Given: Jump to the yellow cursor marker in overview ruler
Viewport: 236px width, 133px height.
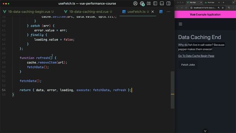Looking at the screenshot, I should tap(173, 94).
